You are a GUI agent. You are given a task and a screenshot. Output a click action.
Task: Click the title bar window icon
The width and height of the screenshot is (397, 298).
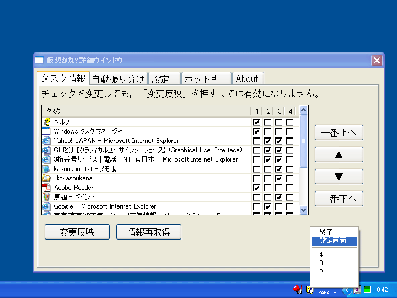(x=39, y=60)
